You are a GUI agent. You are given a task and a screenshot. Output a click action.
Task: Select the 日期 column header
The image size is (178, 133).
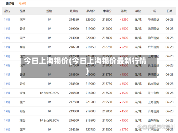169,11
